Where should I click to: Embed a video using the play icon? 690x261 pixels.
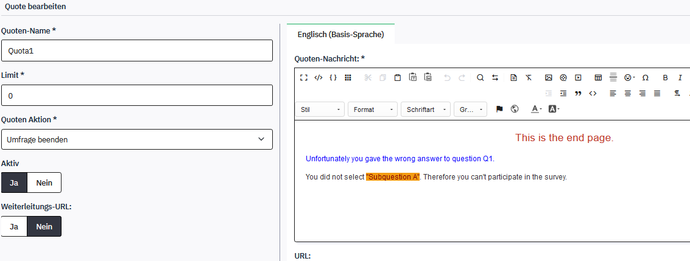(x=578, y=77)
